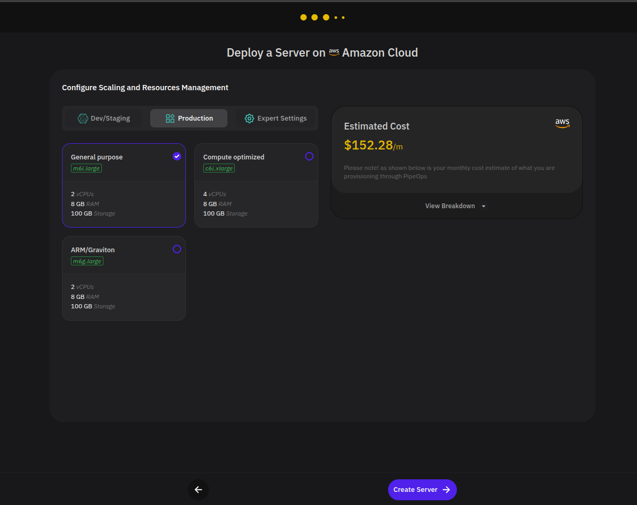Click the arrow icon on Create Server
The height and width of the screenshot is (505, 637).
coord(446,490)
